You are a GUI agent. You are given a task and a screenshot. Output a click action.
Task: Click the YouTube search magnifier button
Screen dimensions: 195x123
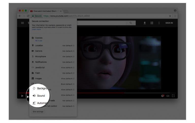[131, 23]
